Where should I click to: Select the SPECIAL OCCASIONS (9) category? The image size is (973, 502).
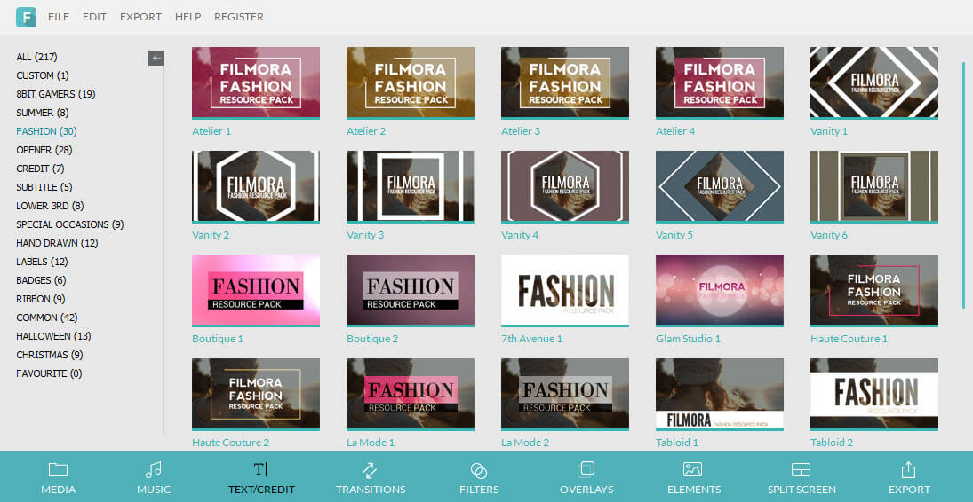click(70, 224)
